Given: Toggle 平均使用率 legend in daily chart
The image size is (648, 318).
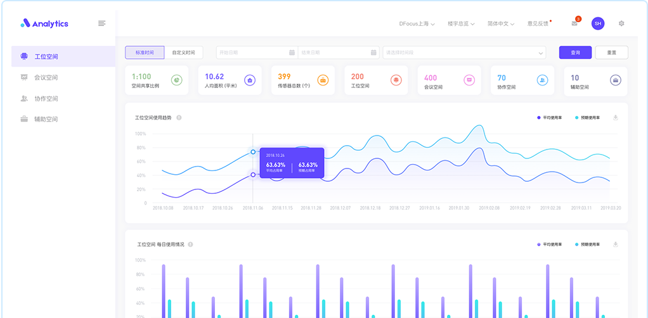Looking at the screenshot, I should tap(551, 245).
